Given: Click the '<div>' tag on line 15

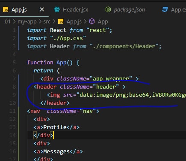Looking at the screenshot, I should click(x=42, y=144).
